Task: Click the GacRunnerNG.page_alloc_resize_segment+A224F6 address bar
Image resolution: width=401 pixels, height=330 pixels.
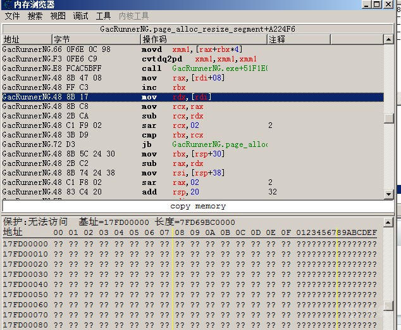Action: tap(197, 29)
